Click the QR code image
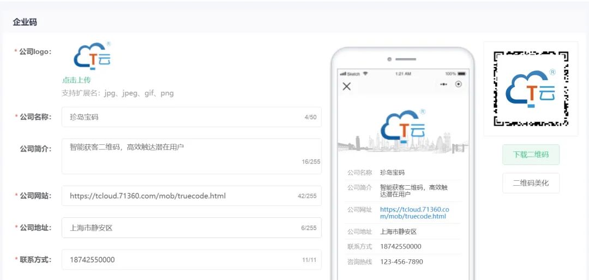 [531, 89]
